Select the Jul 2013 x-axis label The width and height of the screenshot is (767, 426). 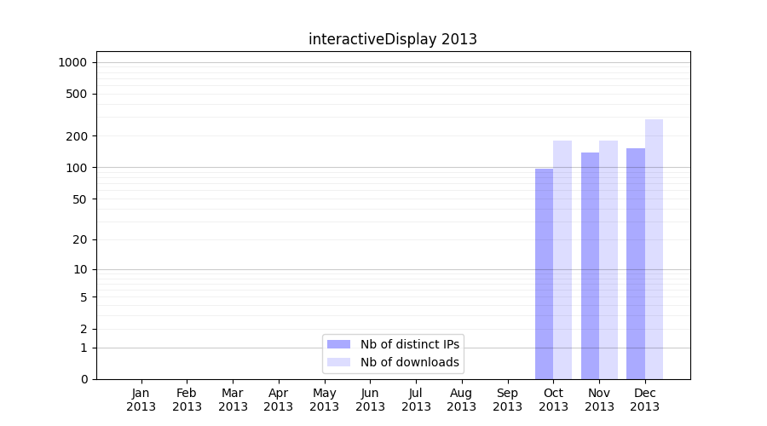[x=416, y=400]
